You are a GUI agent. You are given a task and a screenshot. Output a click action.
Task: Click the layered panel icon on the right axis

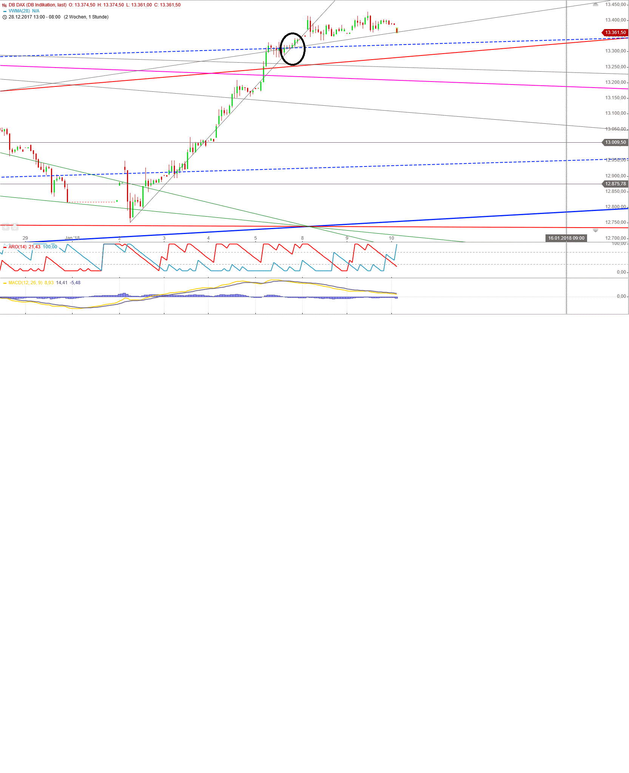click(x=595, y=230)
